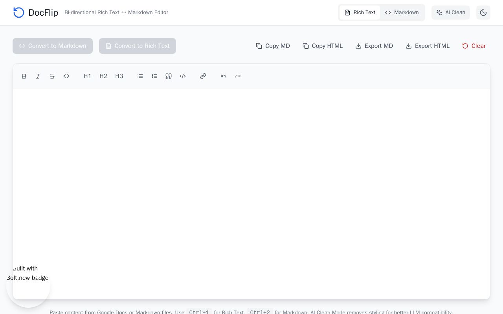Insert a numbered list
This screenshot has width=503, height=314.
(x=154, y=76)
